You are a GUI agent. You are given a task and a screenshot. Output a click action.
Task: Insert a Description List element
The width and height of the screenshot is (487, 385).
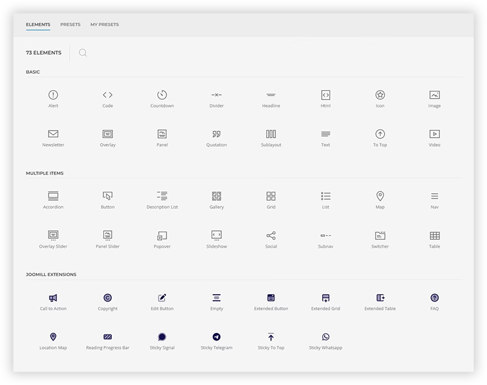[x=162, y=200]
